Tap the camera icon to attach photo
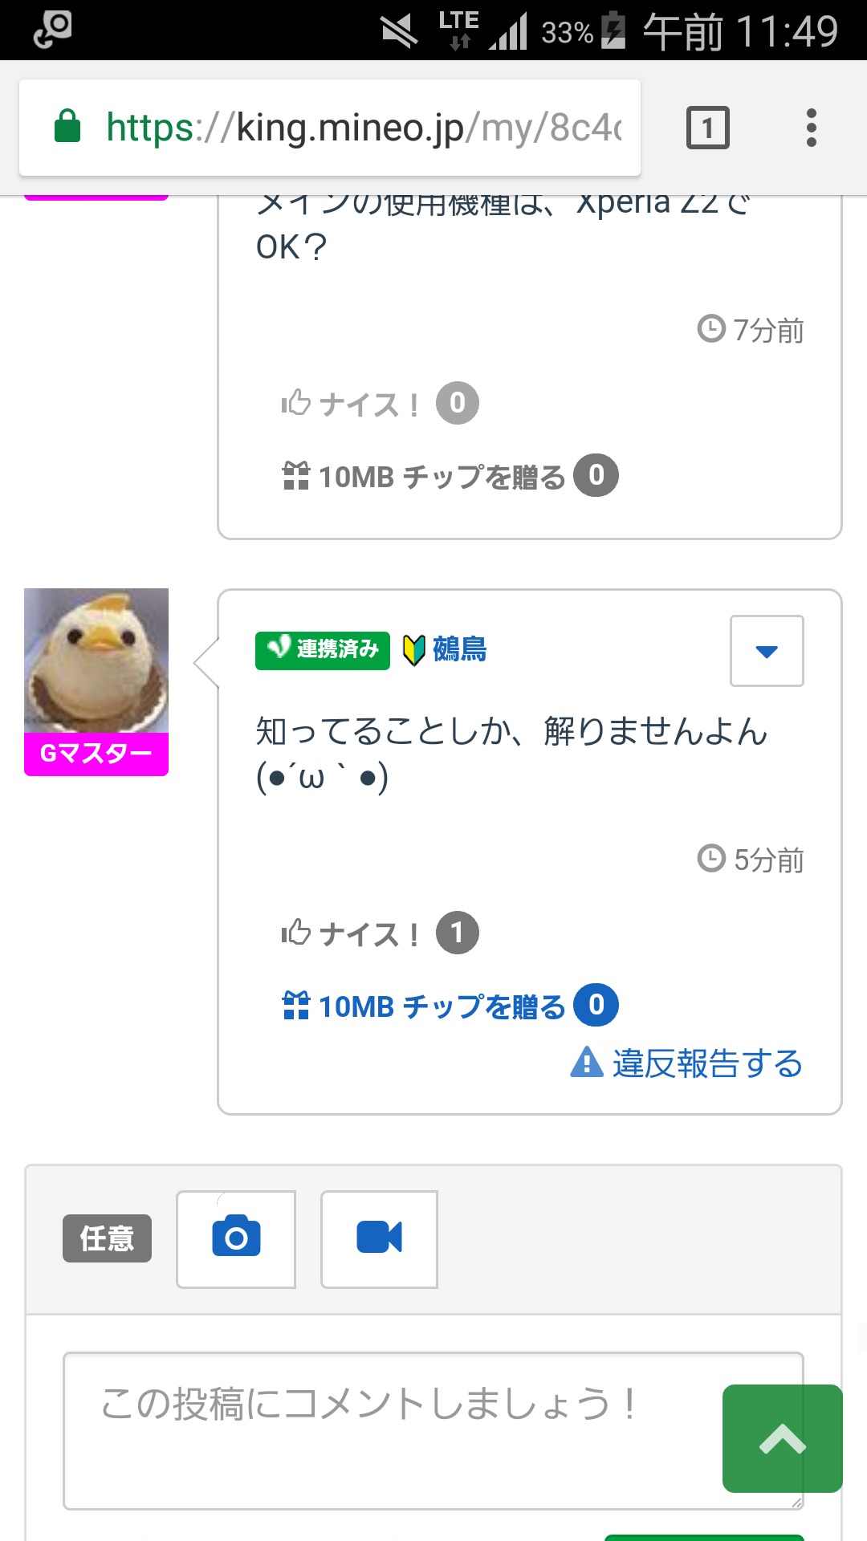The image size is (867, 1541). (x=236, y=1238)
